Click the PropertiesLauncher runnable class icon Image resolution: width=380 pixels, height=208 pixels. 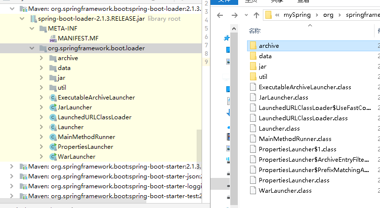pos(53,147)
